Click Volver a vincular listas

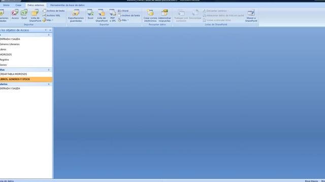[x=217, y=20]
